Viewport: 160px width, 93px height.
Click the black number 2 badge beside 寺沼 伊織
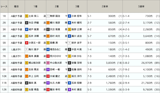tap(27, 23)
